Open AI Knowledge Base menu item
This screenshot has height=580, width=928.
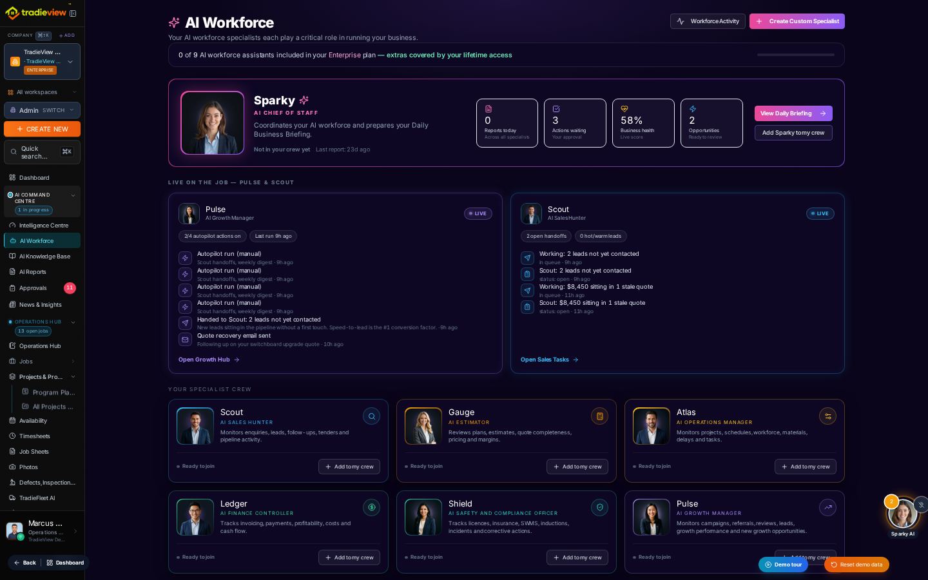42,256
